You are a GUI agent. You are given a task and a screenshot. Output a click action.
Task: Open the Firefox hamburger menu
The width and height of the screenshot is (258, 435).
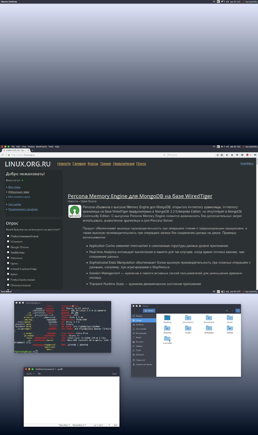point(255,155)
